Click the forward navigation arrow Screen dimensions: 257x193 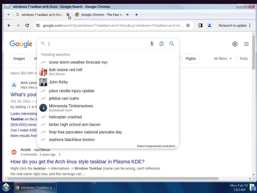(18, 25)
